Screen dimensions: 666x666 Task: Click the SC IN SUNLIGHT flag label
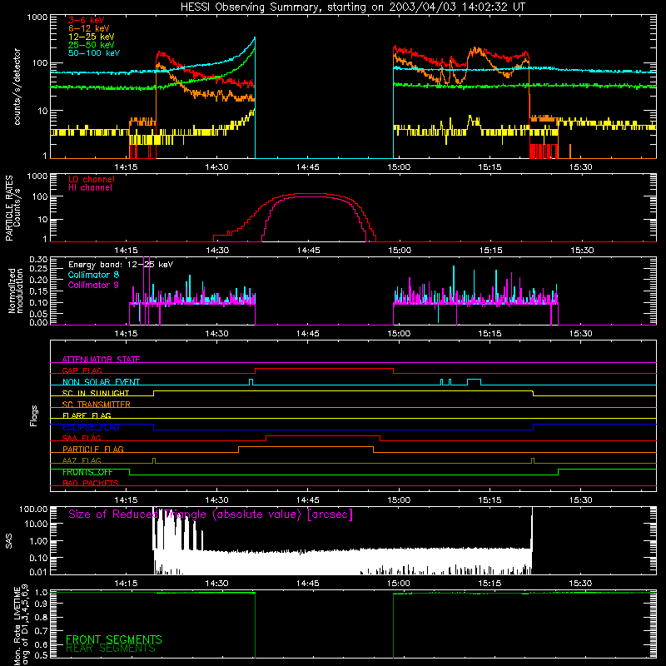[x=96, y=393]
